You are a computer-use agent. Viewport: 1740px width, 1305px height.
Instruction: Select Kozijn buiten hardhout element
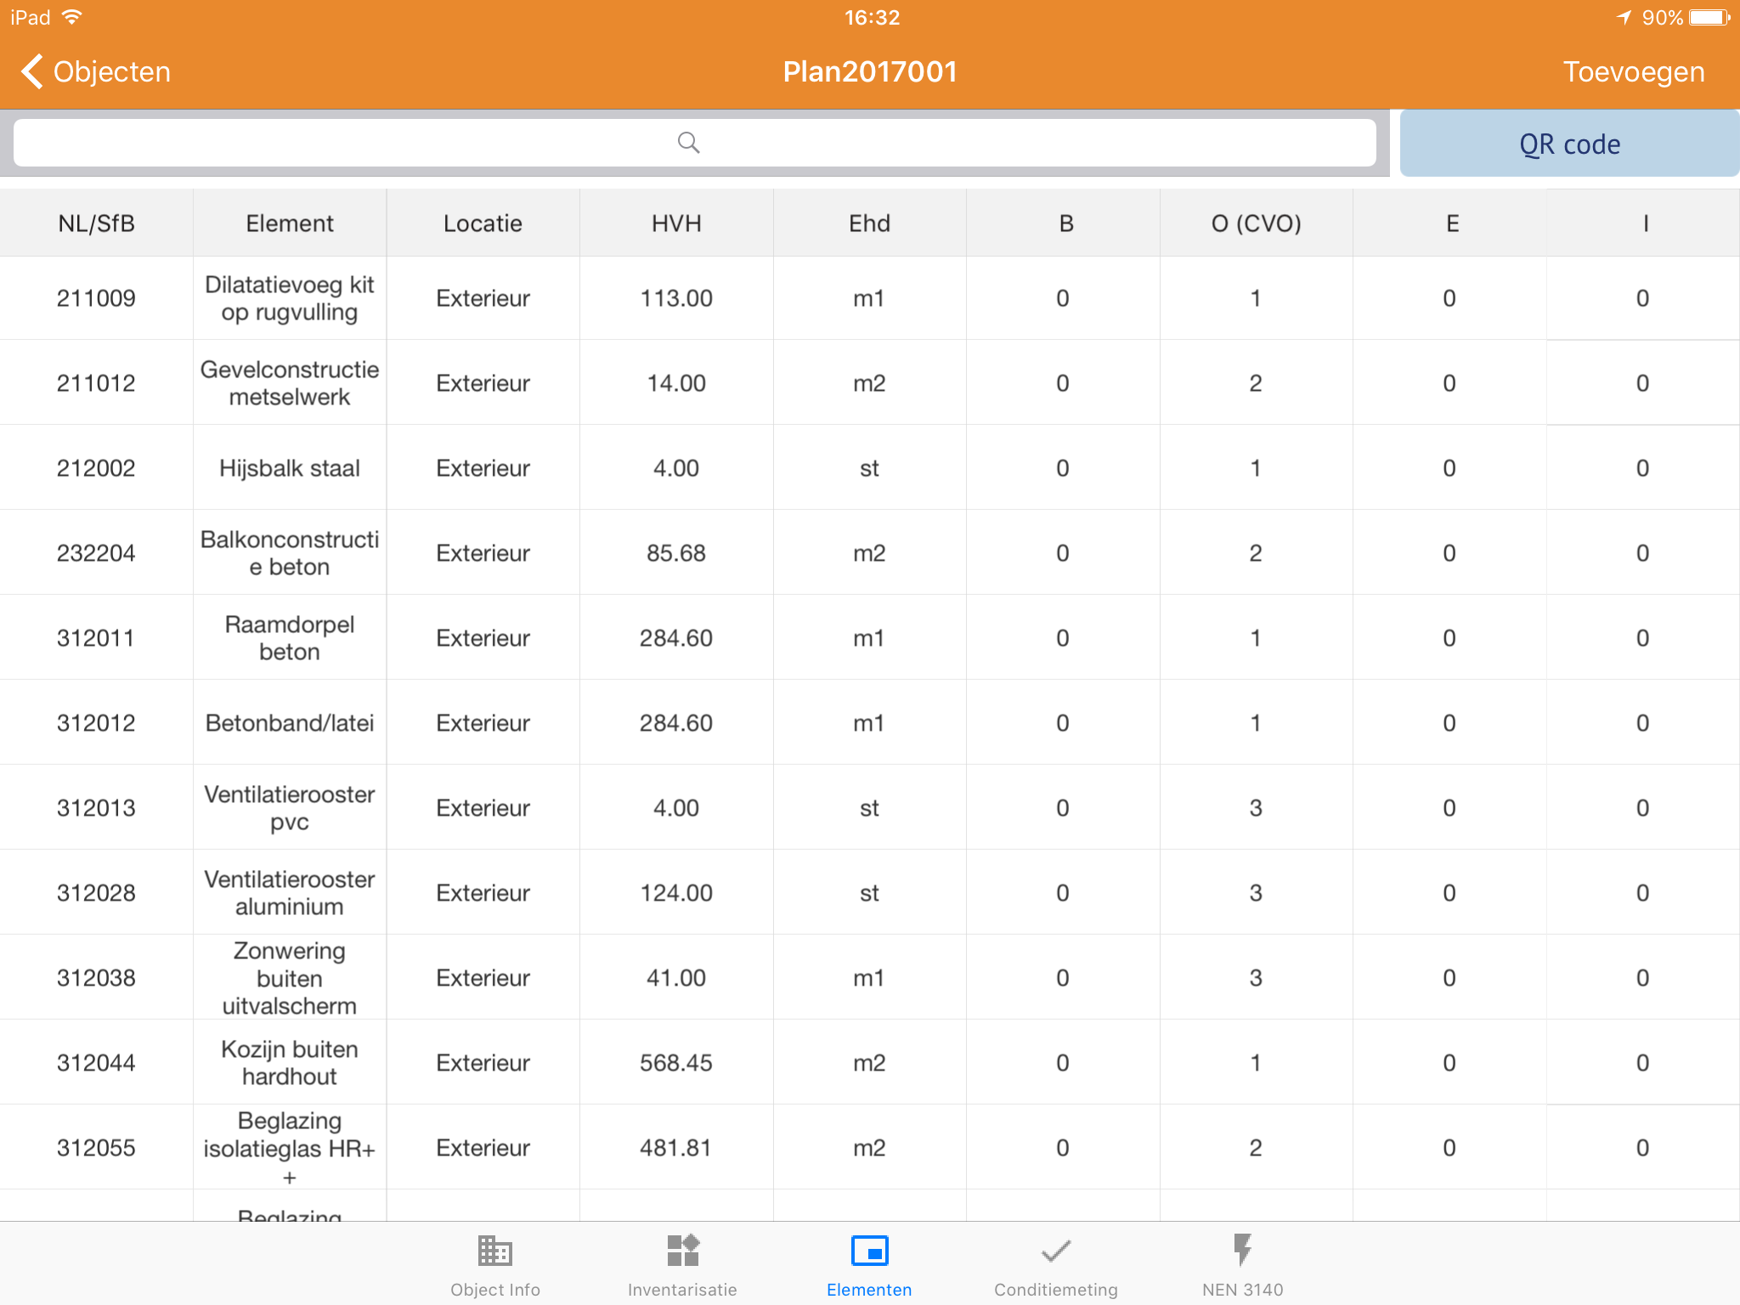pos(290,1063)
